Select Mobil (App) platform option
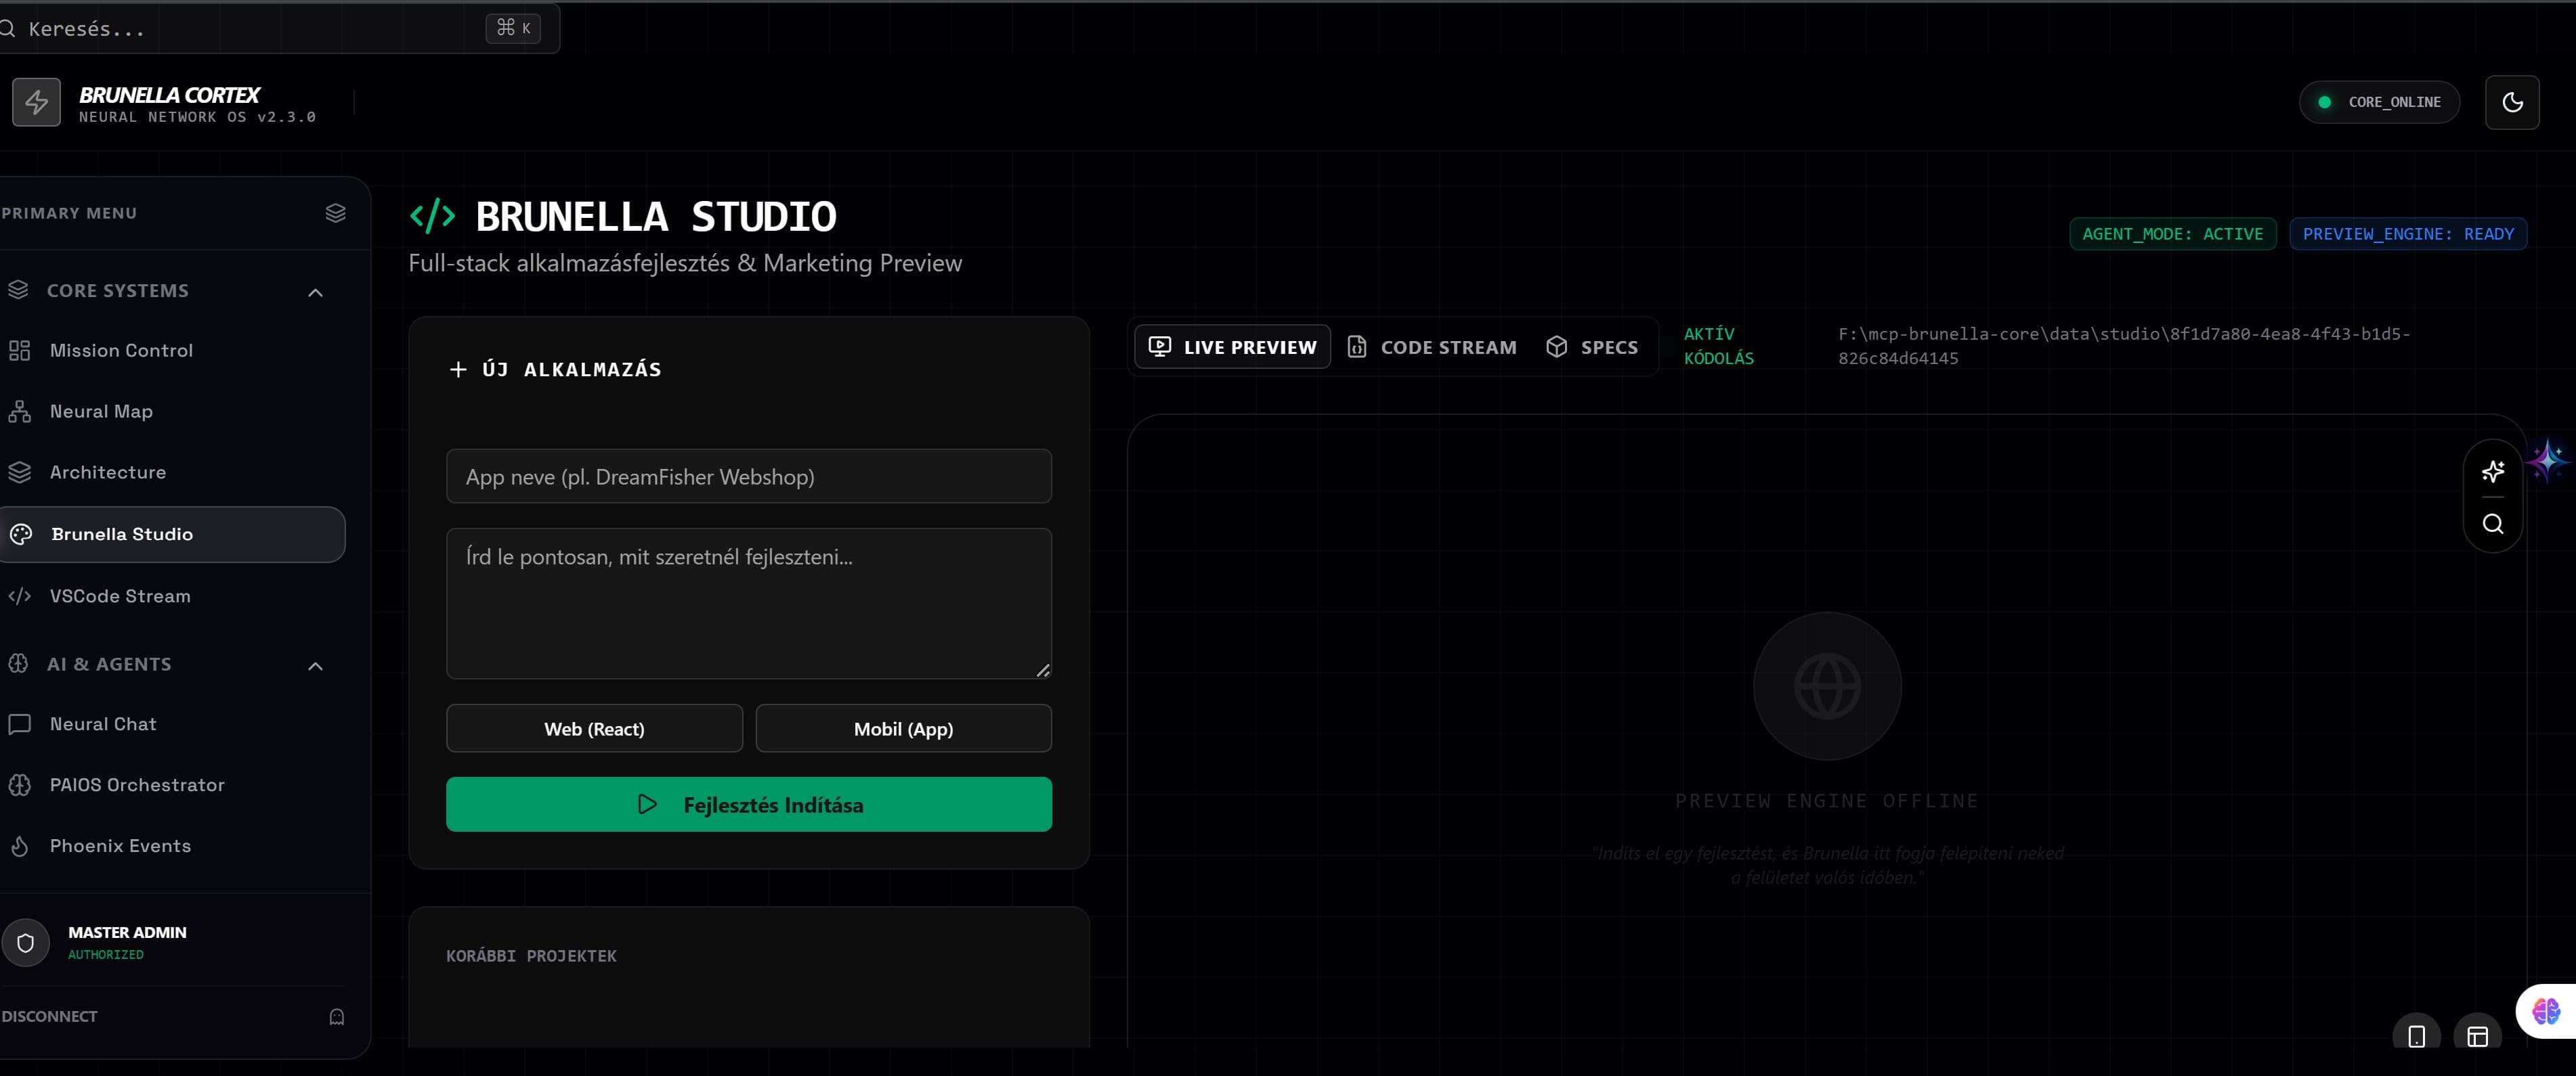 point(903,728)
